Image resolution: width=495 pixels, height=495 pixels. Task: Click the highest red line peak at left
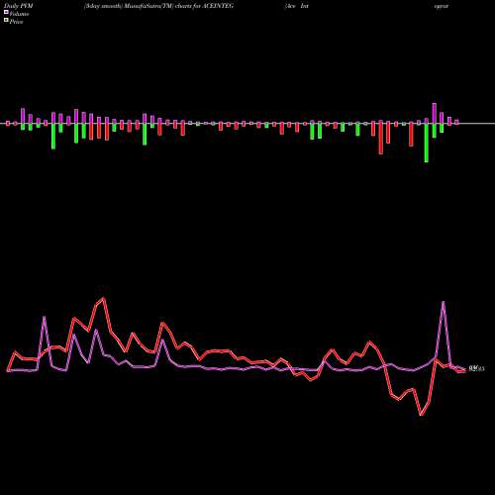pos(104,298)
